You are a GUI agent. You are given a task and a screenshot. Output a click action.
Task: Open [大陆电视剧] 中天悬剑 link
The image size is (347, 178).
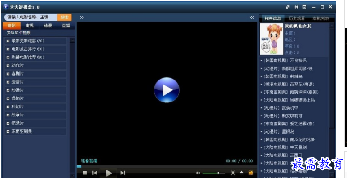tap(285, 147)
